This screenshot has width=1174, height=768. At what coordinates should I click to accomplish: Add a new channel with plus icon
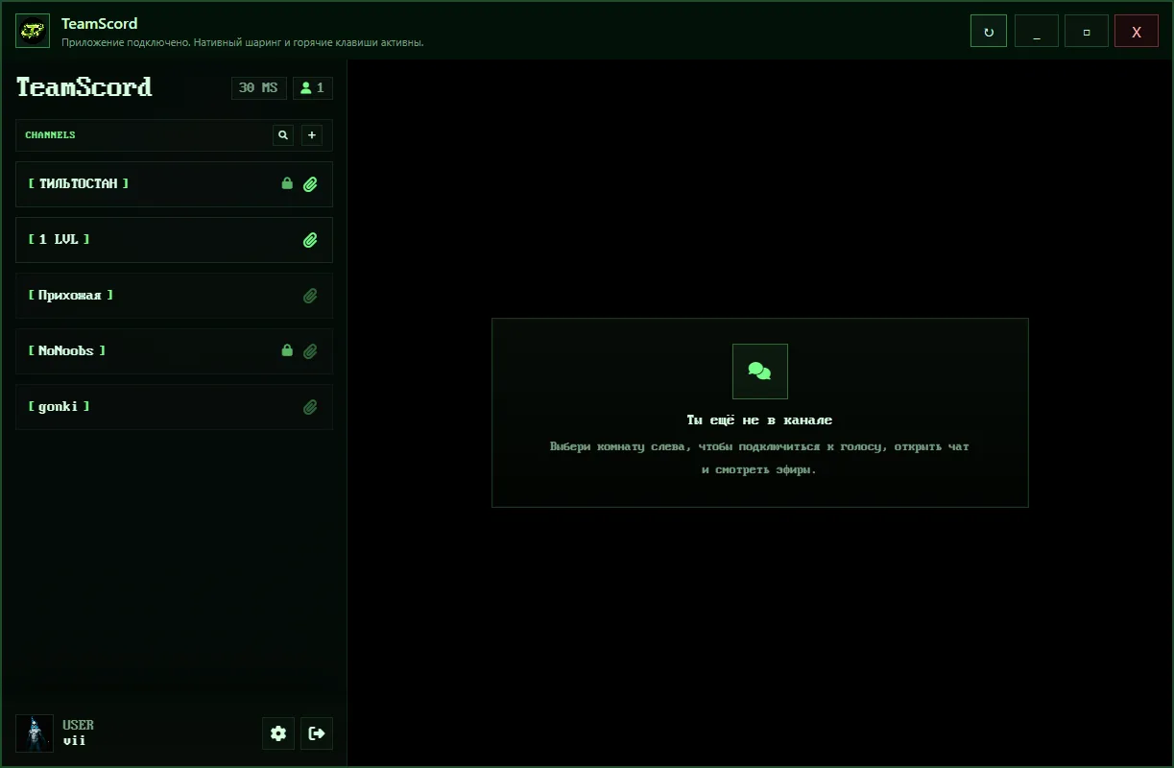pos(312,135)
